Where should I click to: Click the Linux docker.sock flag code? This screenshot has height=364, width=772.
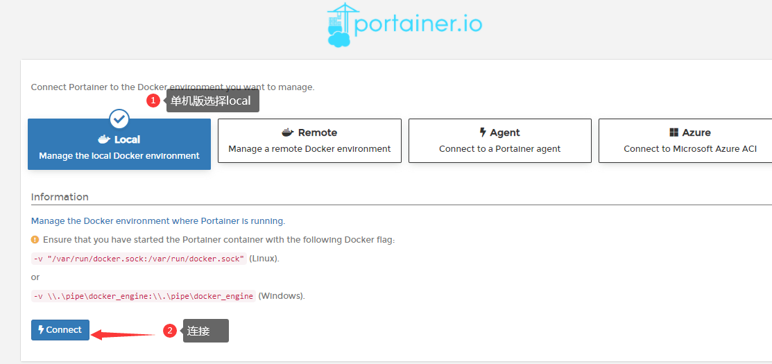[x=139, y=259]
